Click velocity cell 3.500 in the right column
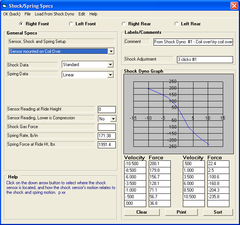240x225 pixels. tap(194, 177)
